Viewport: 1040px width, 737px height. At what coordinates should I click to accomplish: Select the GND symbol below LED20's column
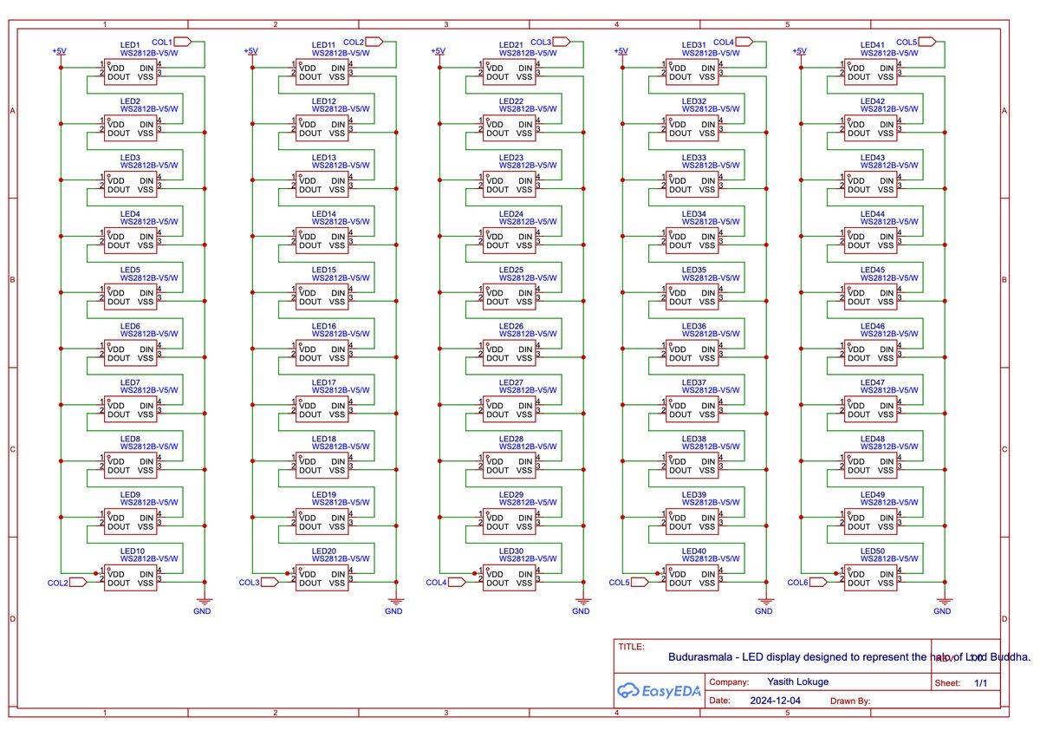395,605
